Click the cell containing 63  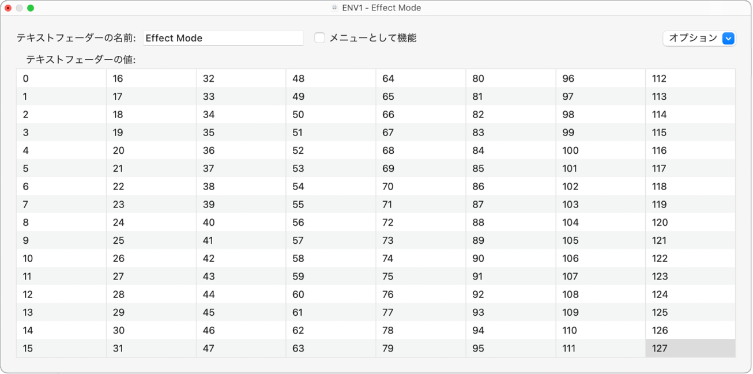(330, 348)
